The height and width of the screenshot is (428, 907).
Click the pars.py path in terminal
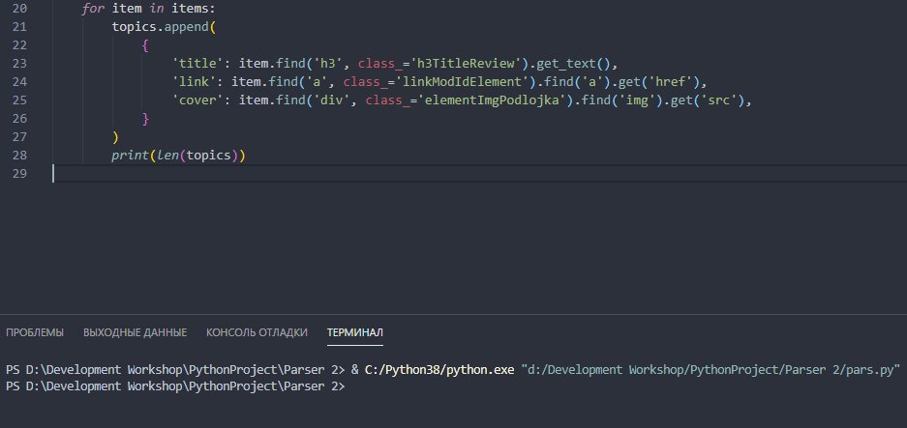[712, 370]
